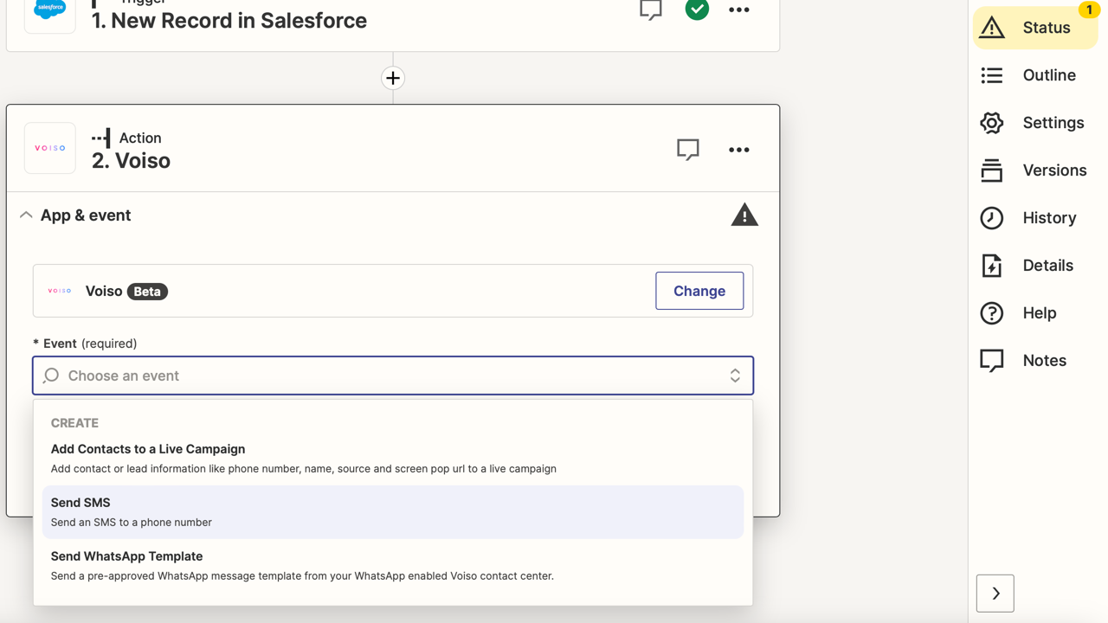Click the 'App & event' section heading
Image resolution: width=1108 pixels, height=623 pixels.
(x=86, y=215)
